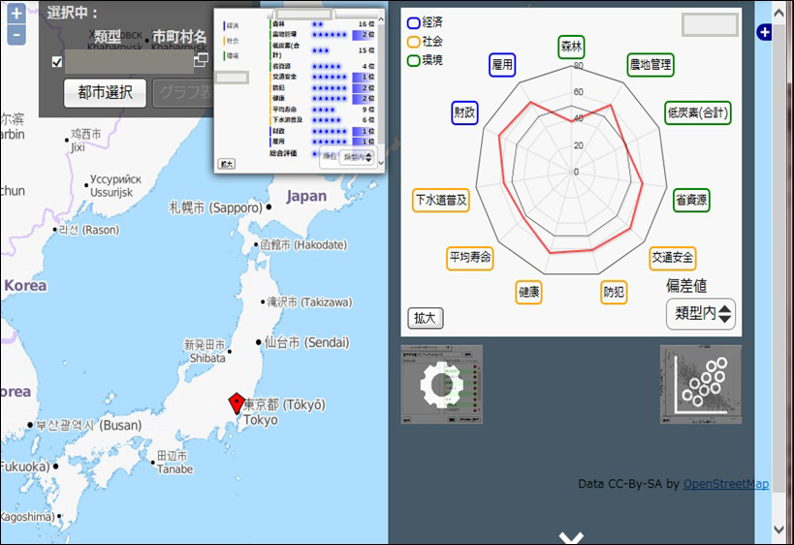Open the ranking dropdown in small ranking panel
The height and width of the screenshot is (545, 794).
coord(357,156)
